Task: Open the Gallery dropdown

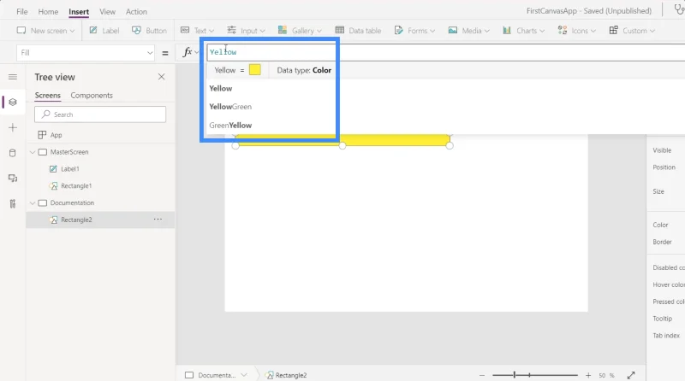Action: coord(300,31)
